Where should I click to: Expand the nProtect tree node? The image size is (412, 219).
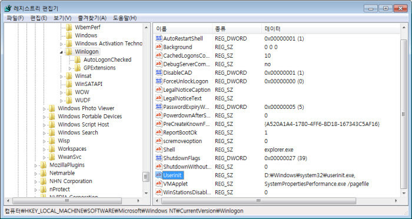tap(36, 190)
